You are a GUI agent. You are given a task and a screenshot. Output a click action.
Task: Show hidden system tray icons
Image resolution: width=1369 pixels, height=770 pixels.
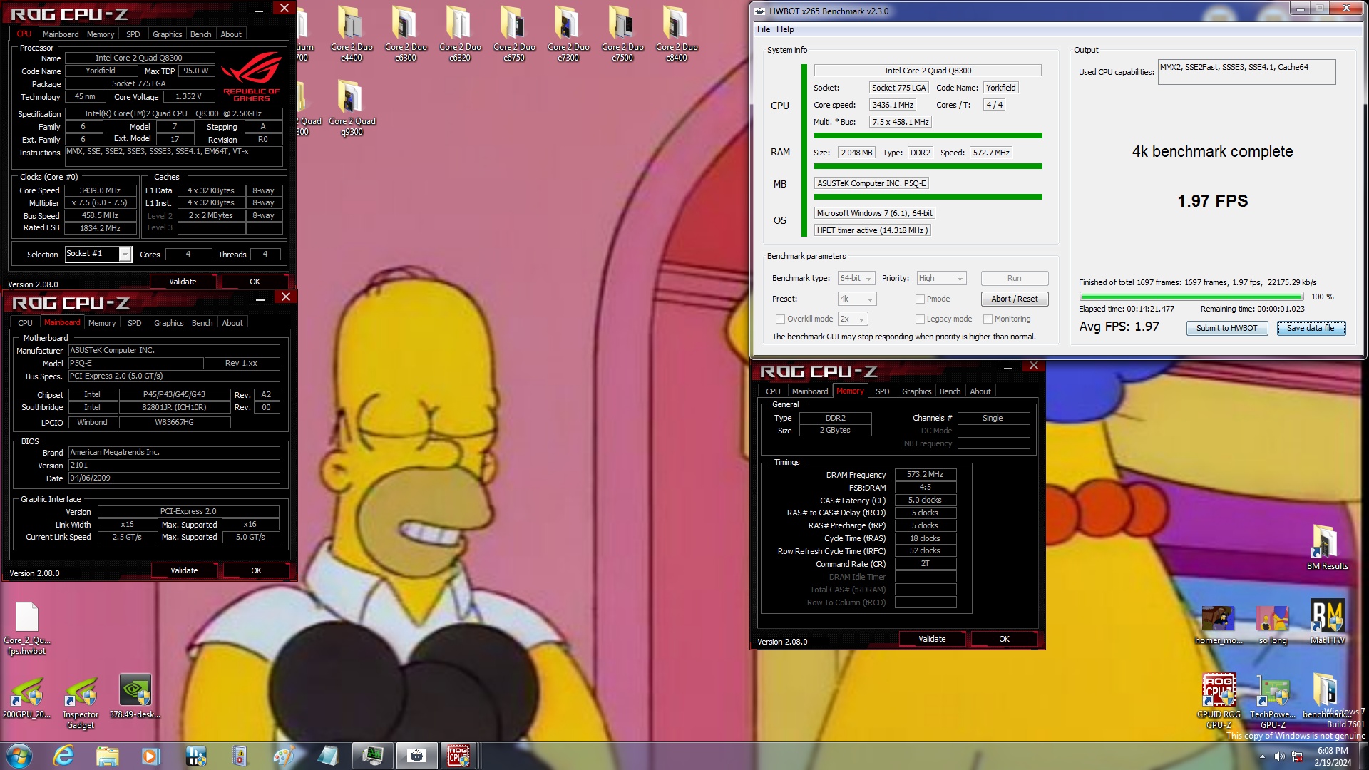(1262, 756)
